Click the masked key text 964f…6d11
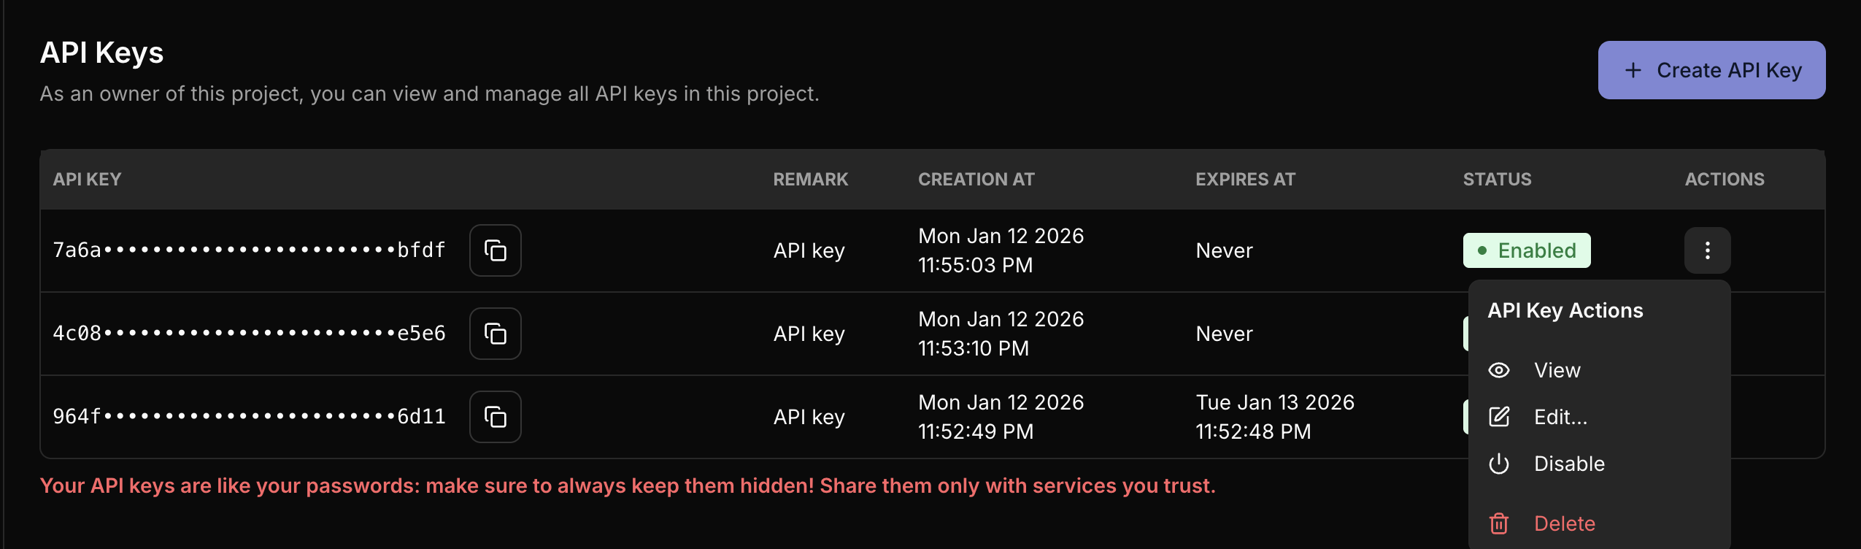 point(249,417)
